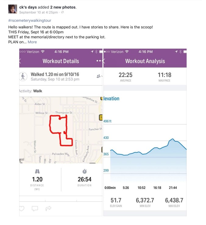Tap the walking figure activity icon
Viewport: 206px width, 225px height.
[23, 77]
